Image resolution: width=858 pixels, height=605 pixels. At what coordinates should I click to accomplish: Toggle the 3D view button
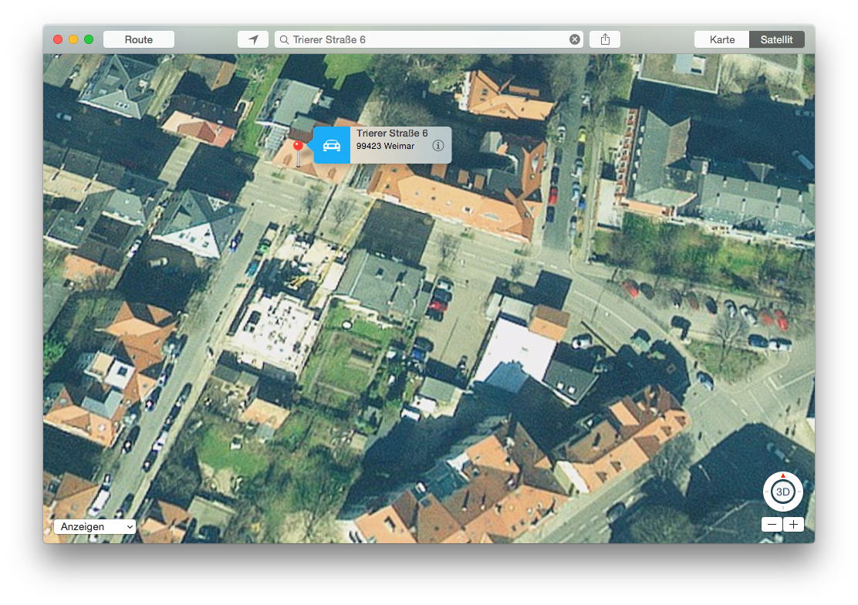783,492
